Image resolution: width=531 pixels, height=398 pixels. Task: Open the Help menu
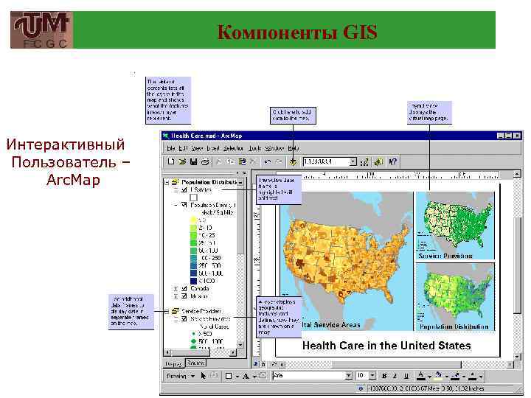click(294, 148)
